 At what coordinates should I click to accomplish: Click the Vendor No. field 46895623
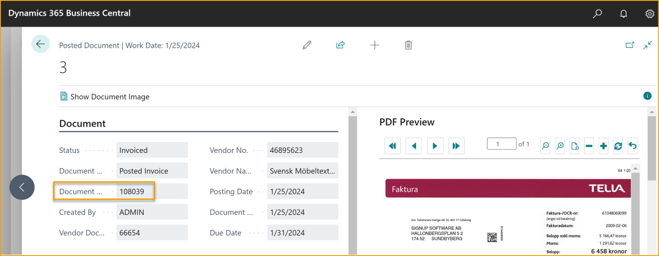[302, 150]
